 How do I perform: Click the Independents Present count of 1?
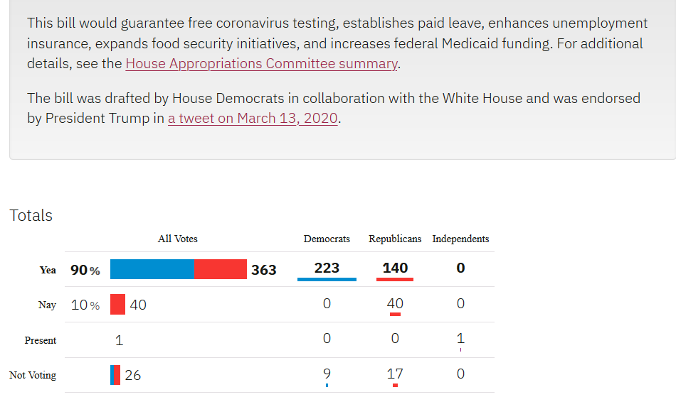coord(460,339)
